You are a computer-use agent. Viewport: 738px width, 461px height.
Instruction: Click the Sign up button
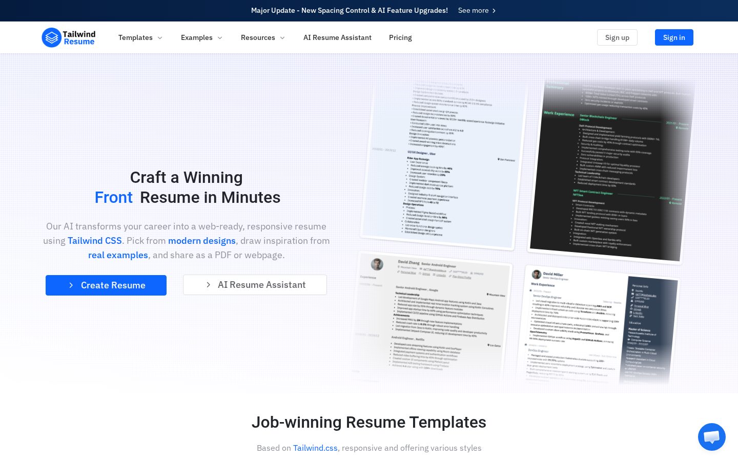point(617,37)
